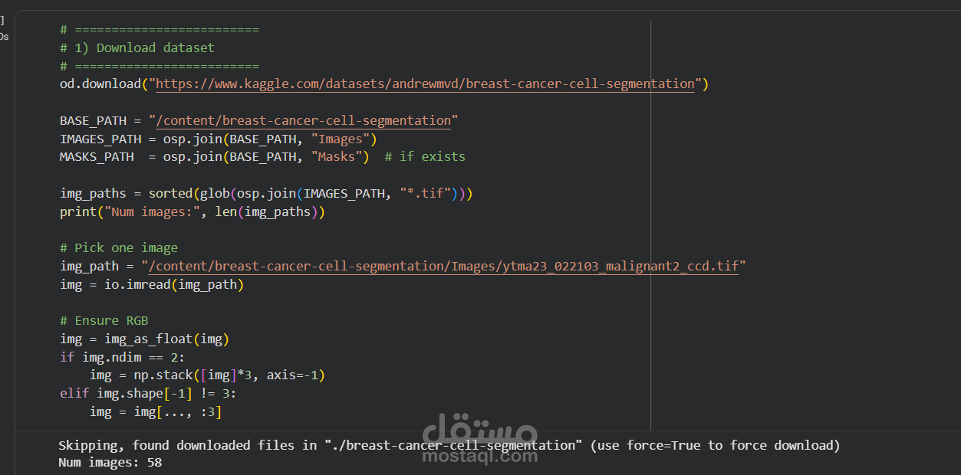Click the img = img_as_float(img) line

tap(145, 339)
